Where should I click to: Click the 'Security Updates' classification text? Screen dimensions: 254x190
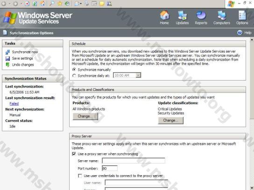click(171, 113)
